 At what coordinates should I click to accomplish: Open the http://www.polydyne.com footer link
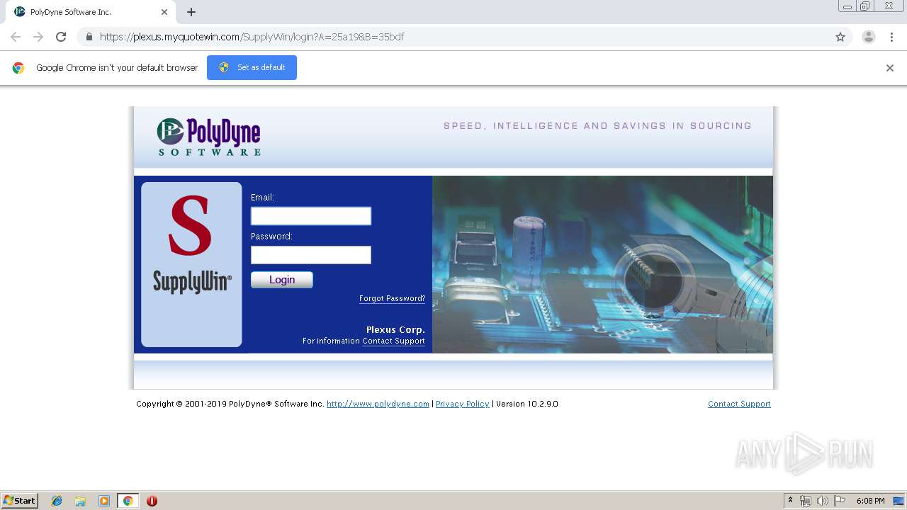point(378,404)
